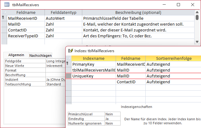Click scroll up arrow in field grid
Viewport: 201px width, 128px height.
pos(197,12)
